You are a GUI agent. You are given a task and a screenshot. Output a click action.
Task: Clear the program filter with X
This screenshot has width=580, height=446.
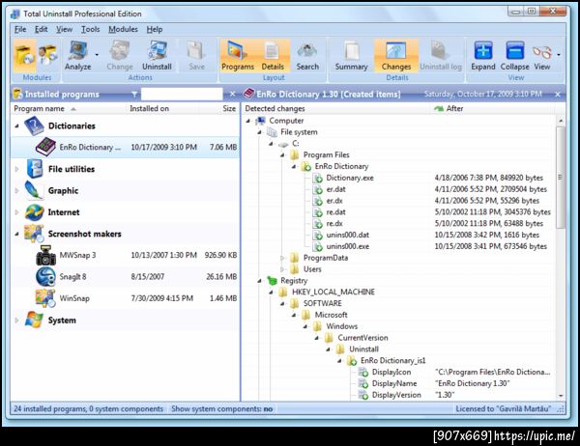click(232, 95)
